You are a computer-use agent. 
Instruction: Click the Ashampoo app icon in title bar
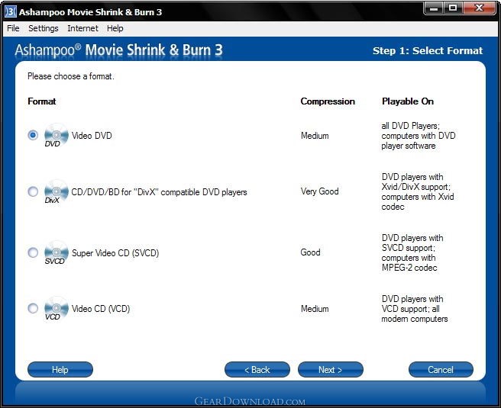[10, 11]
